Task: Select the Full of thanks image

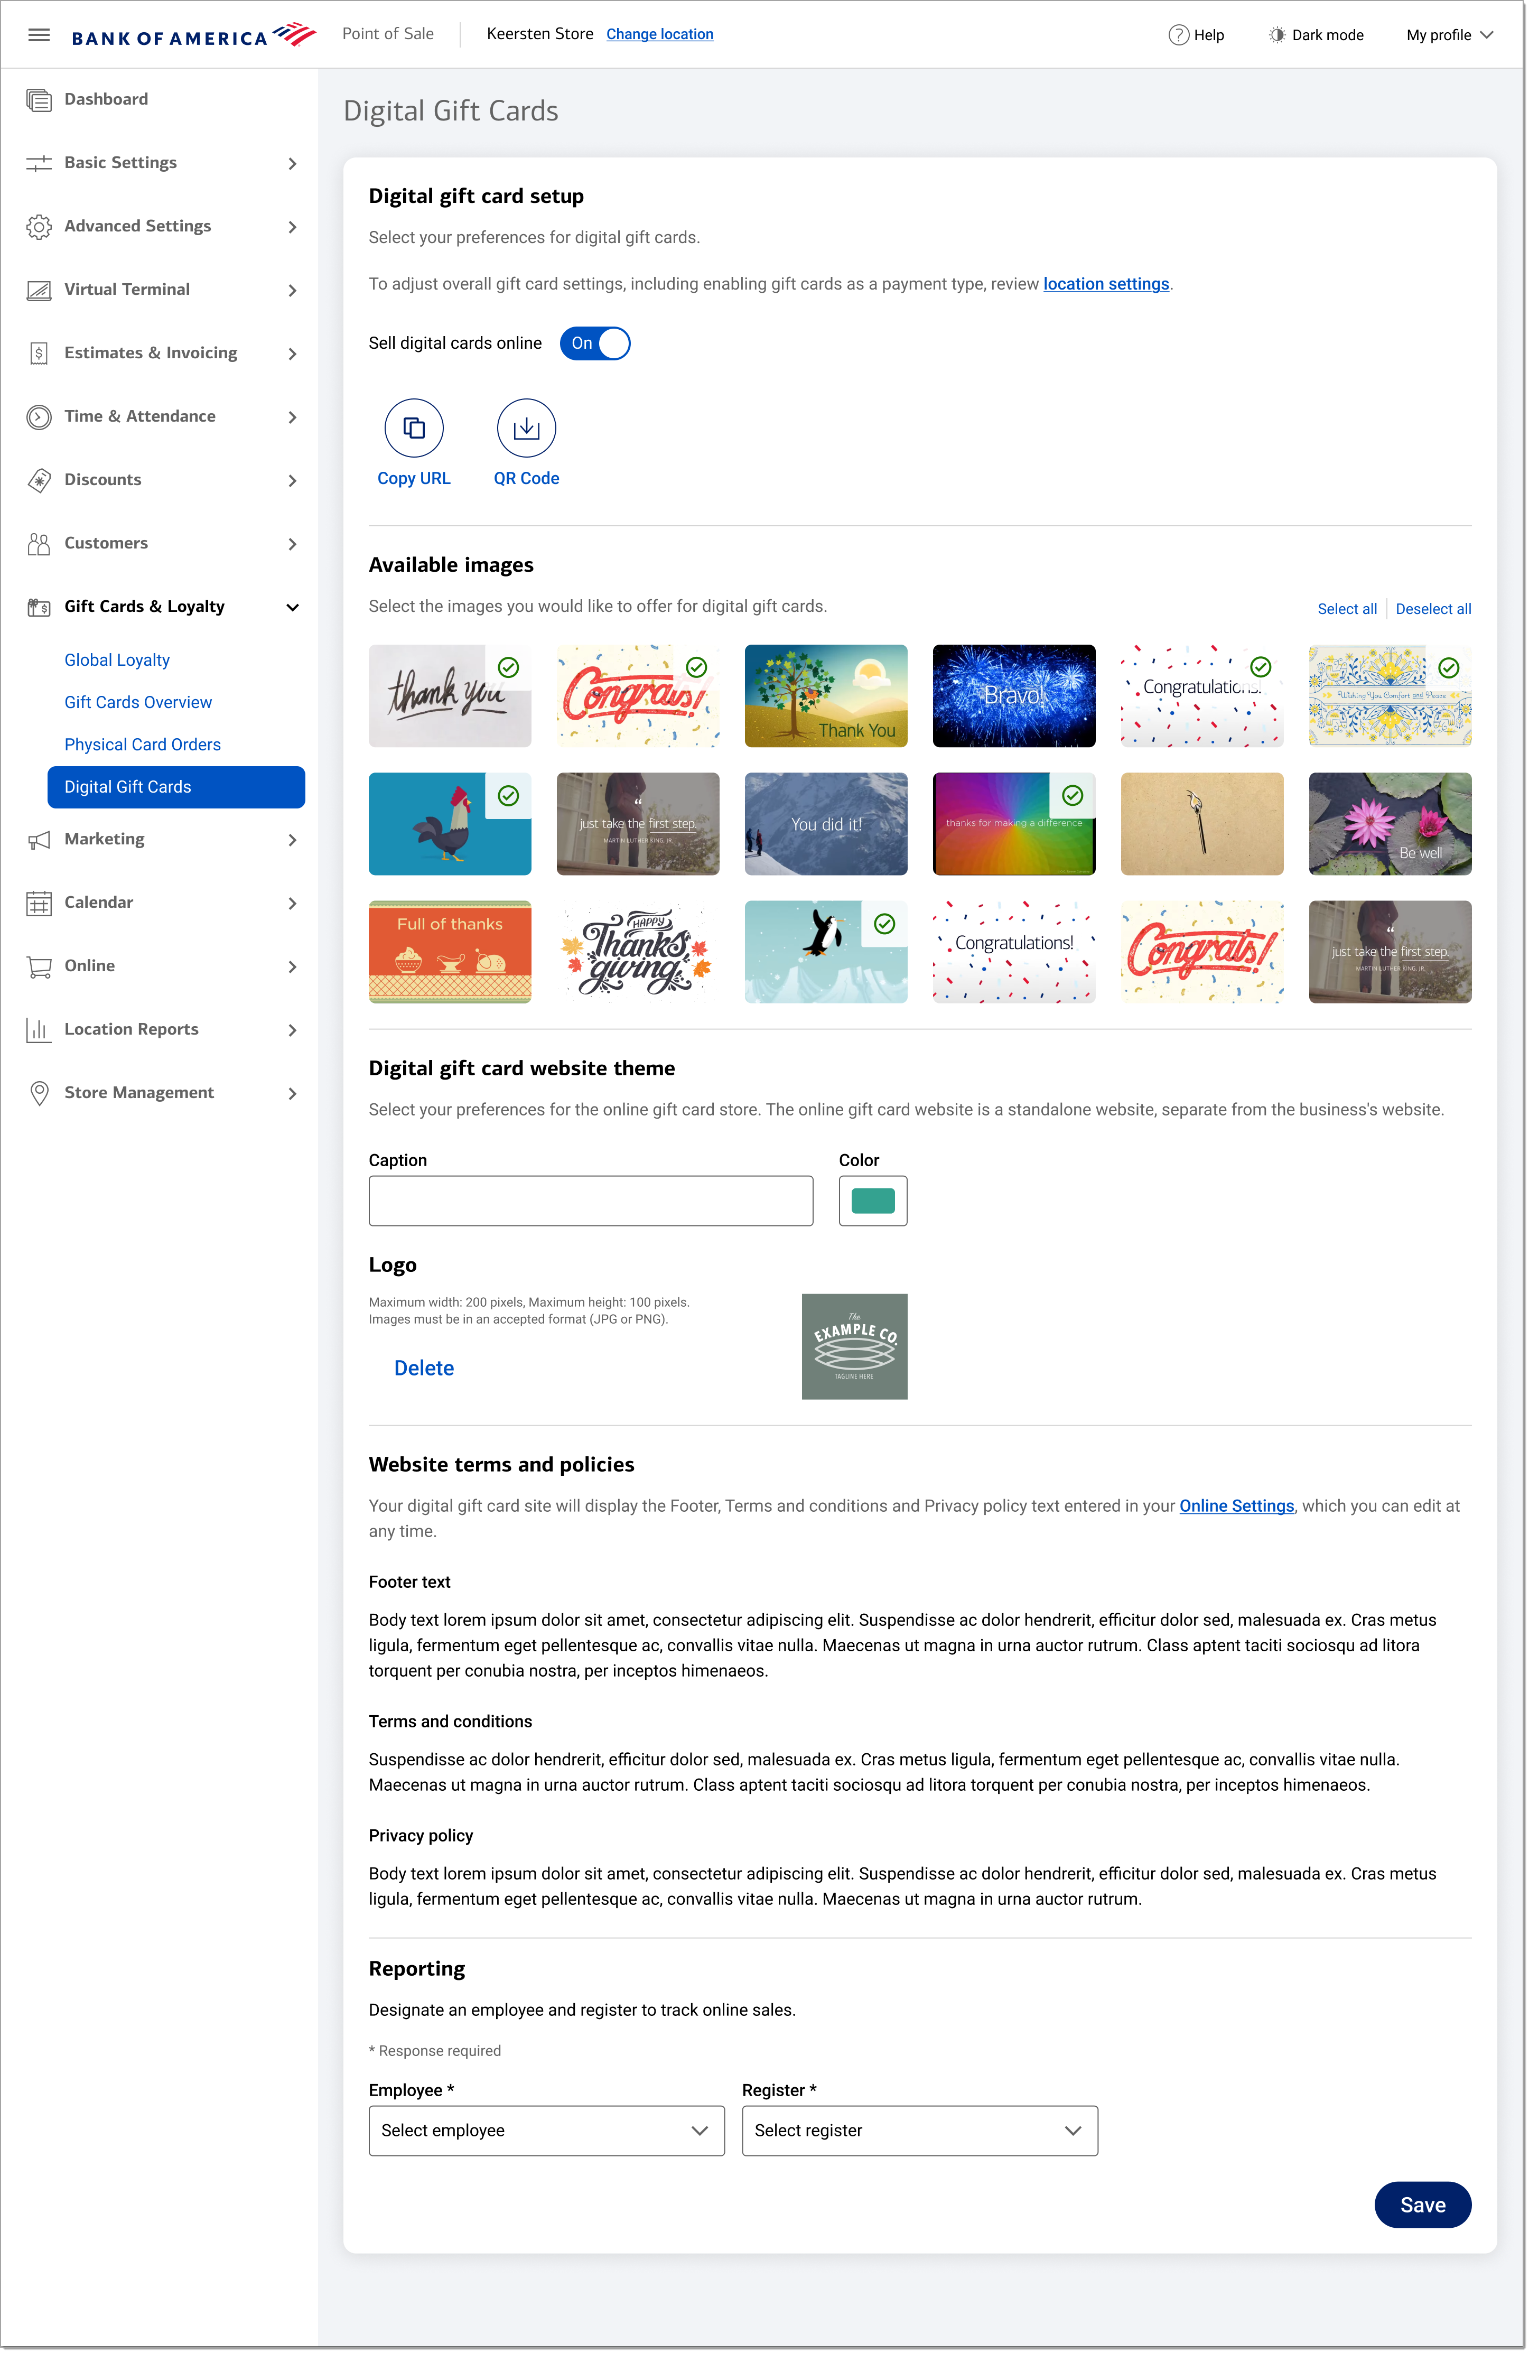Action: pos(450,951)
